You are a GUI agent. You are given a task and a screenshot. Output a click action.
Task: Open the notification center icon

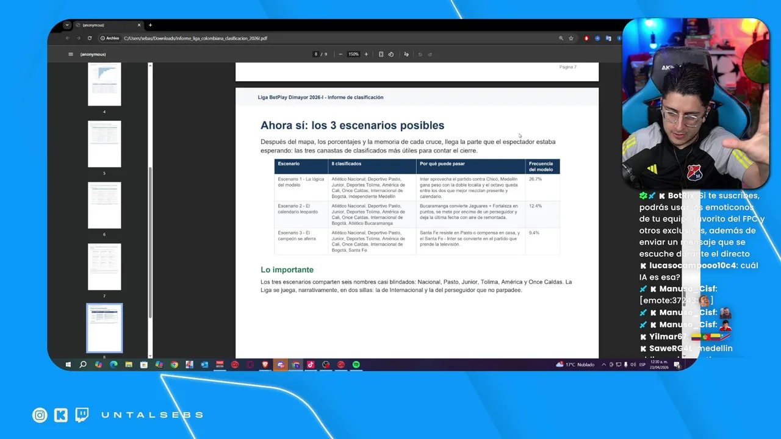pos(677,365)
